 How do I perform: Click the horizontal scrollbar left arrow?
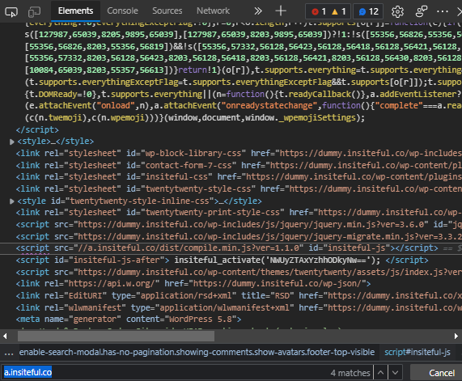5,337
